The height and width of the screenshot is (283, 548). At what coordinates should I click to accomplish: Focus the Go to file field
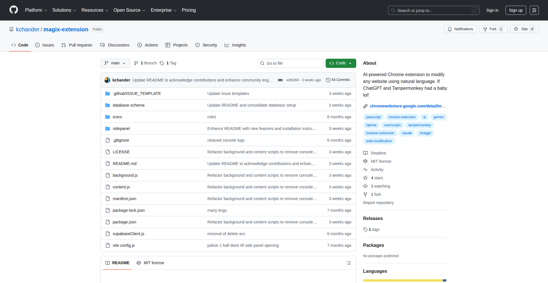[x=293, y=63]
